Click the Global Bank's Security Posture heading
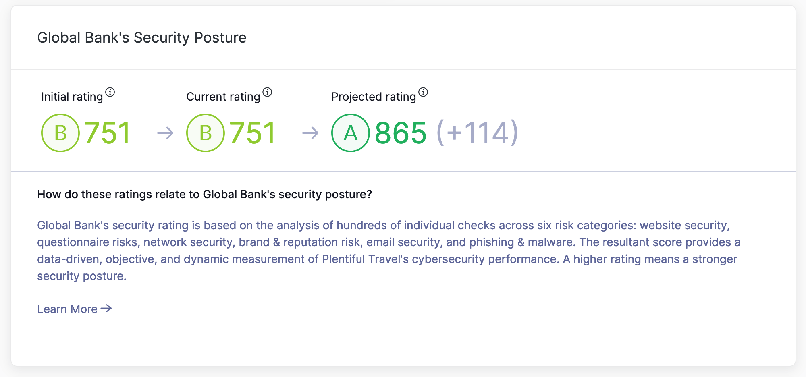806x377 pixels. [142, 37]
